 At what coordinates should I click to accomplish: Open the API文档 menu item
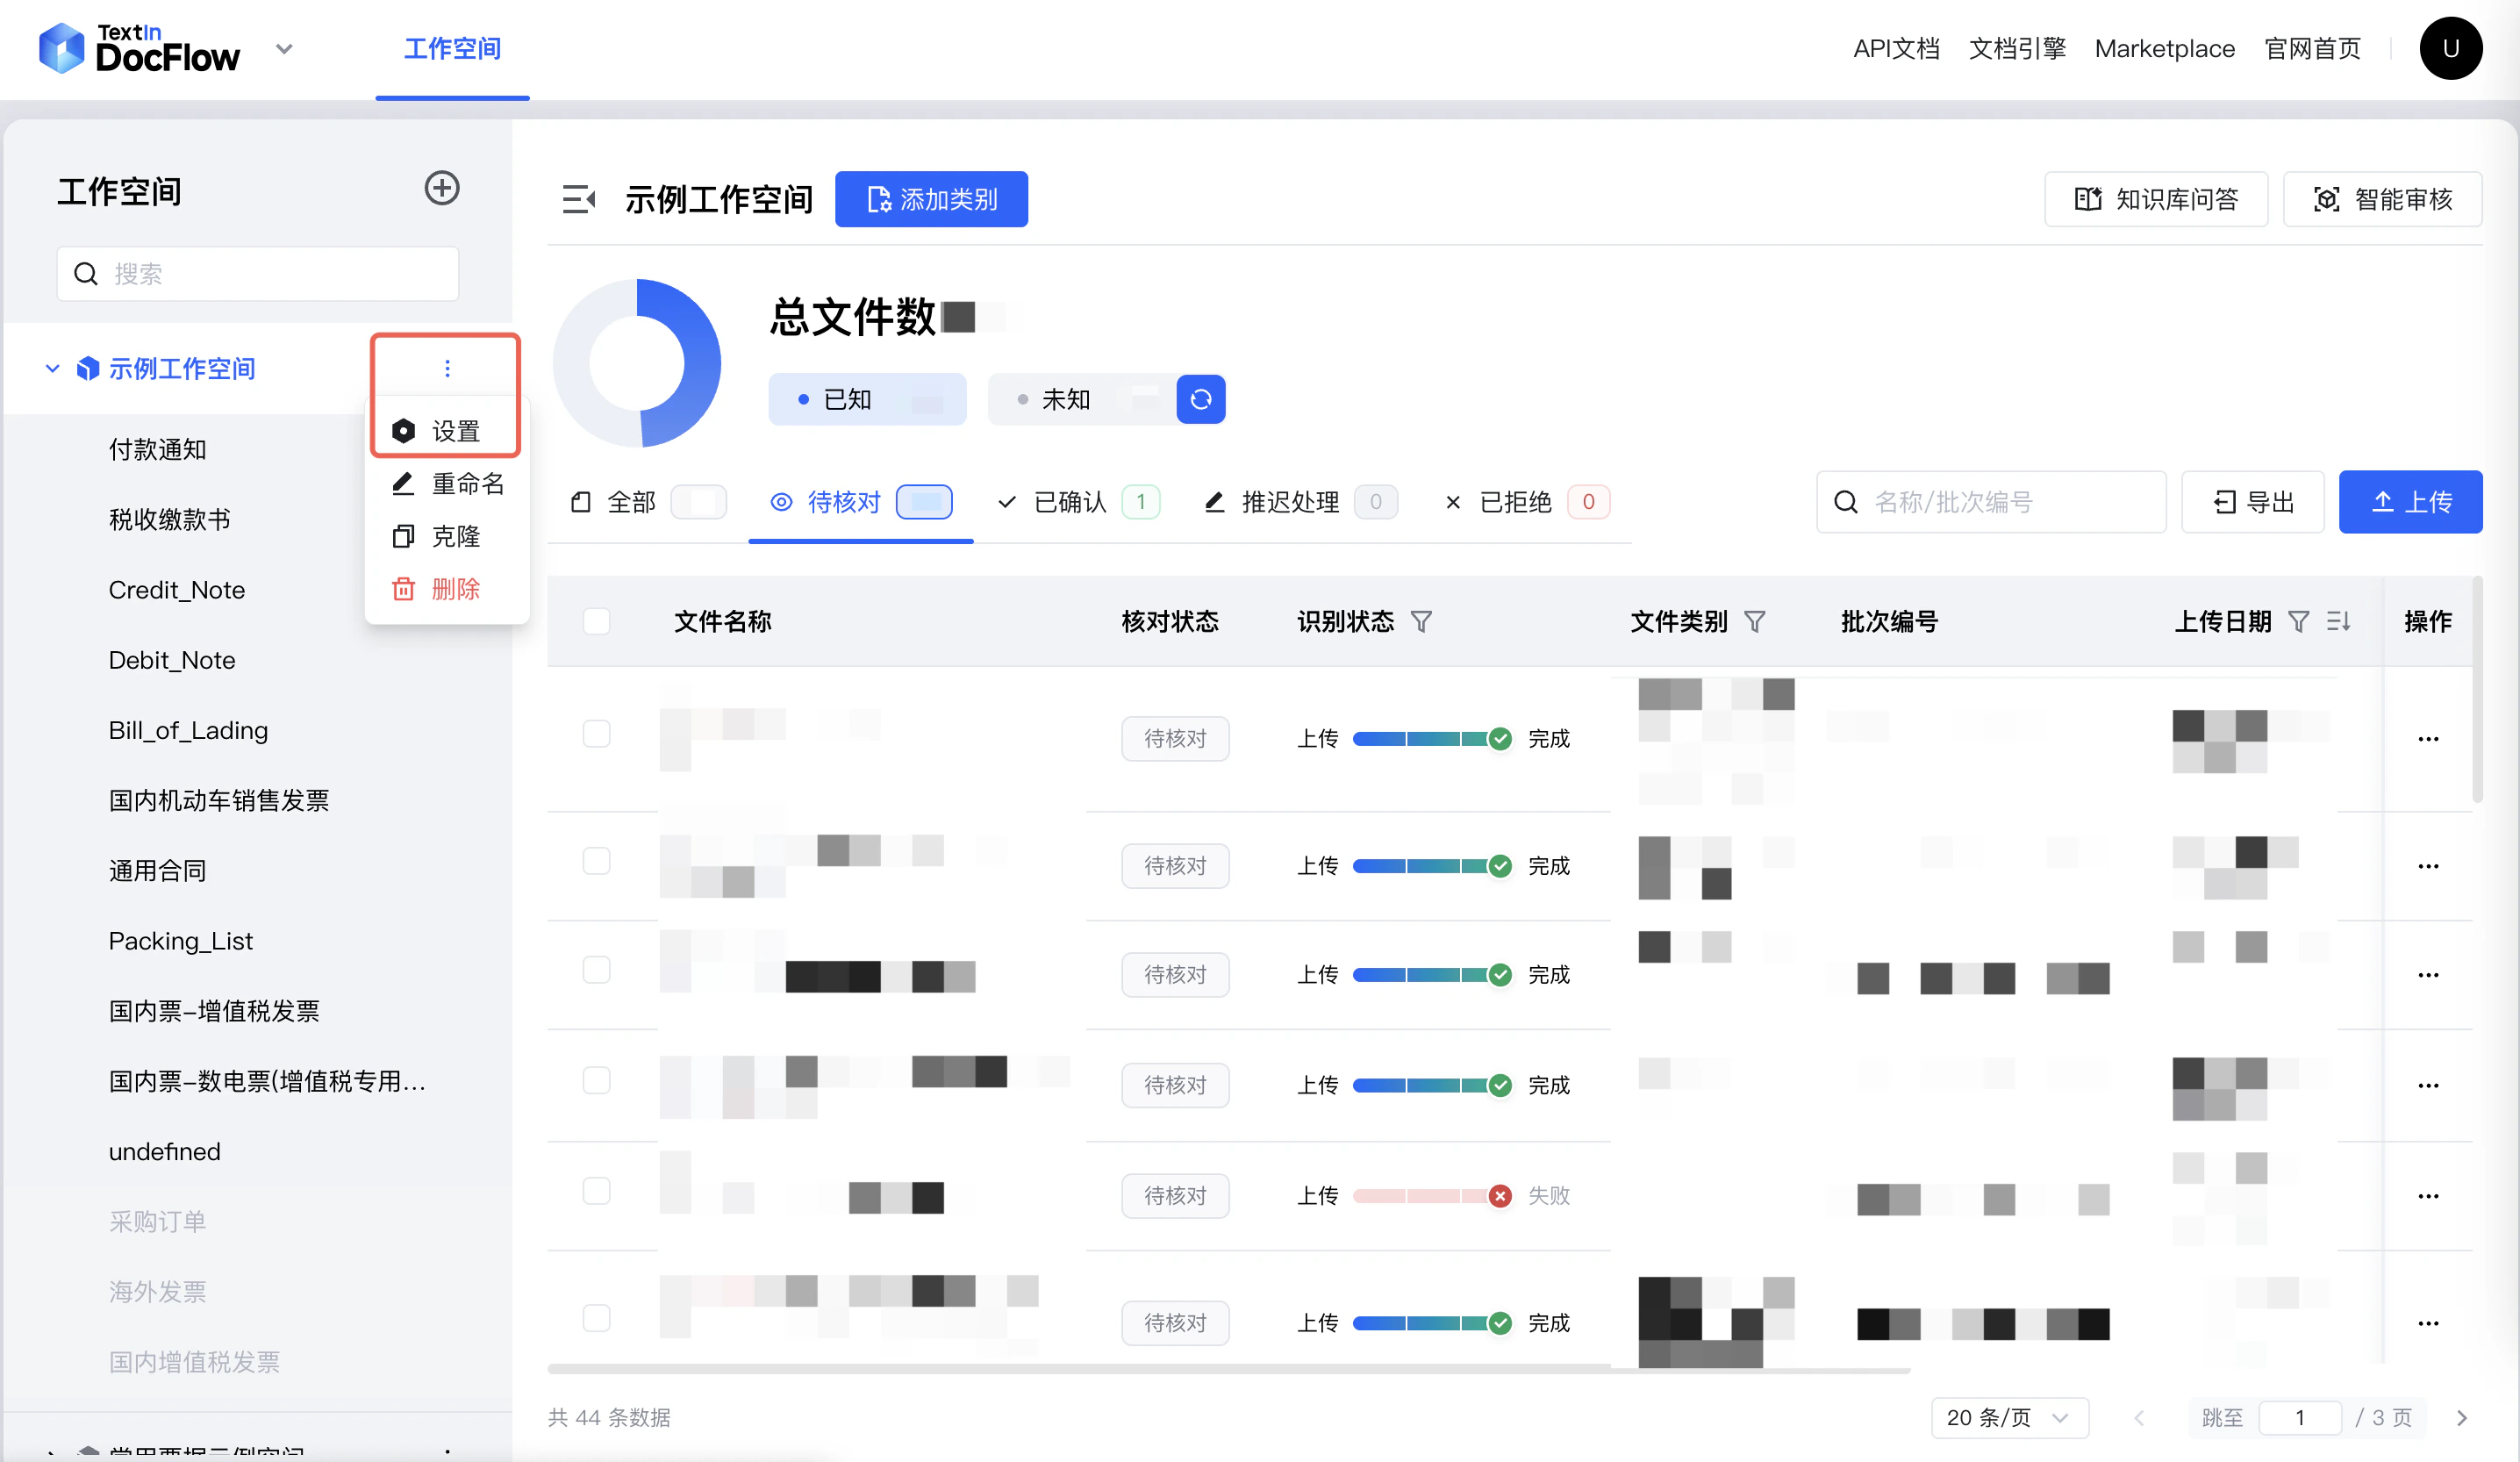point(1896,48)
